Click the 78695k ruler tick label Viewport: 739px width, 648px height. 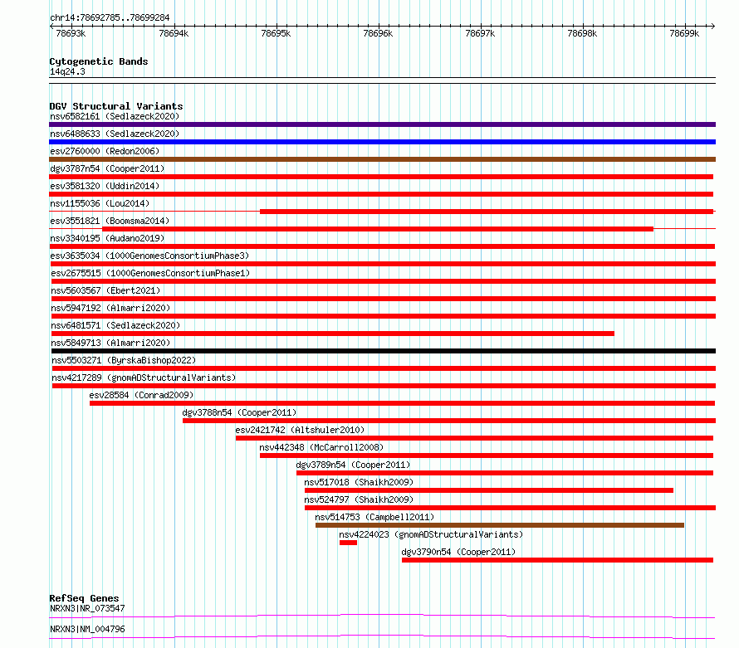tap(276, 33)
